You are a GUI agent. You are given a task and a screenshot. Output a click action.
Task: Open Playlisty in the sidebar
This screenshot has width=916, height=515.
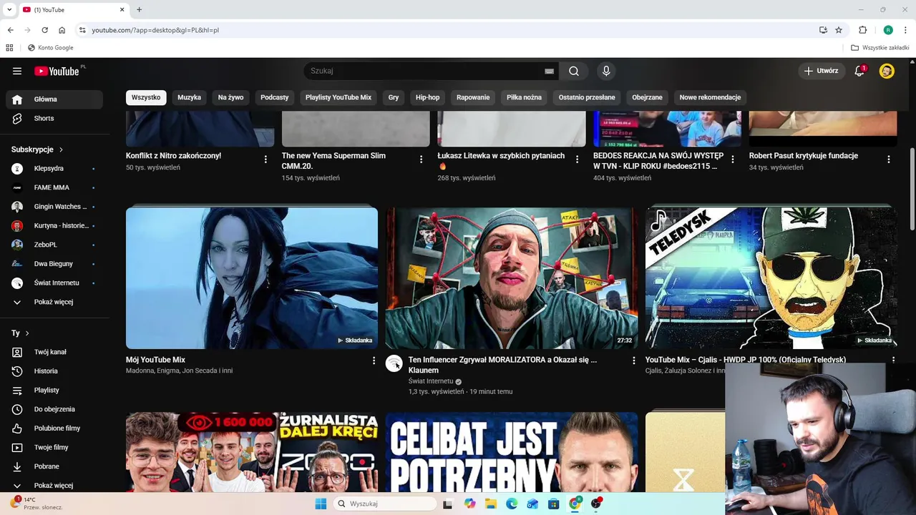54,390
